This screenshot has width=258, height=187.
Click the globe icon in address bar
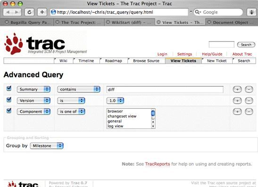point(53,12)
